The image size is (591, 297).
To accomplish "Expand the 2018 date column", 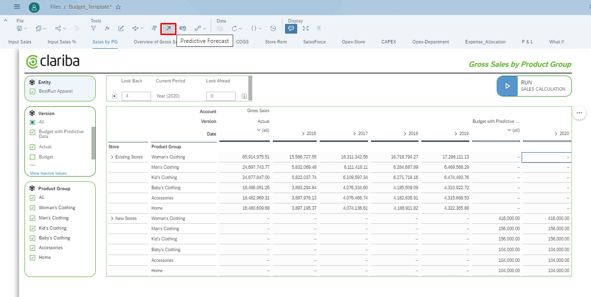I will point(405,134).
